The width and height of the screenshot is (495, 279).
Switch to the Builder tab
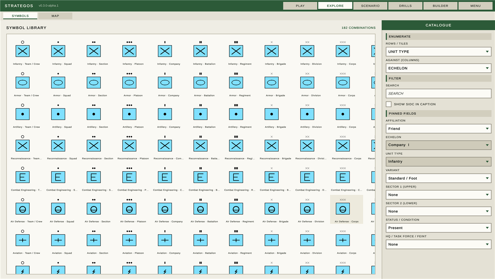coord(440,6)
